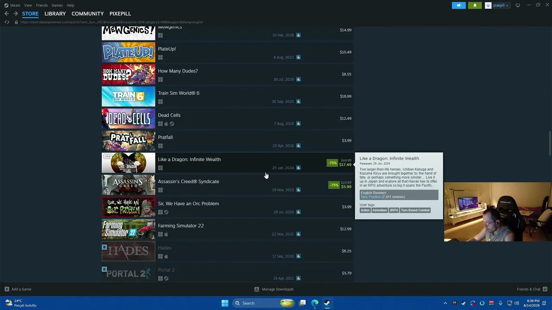The width and height of the screenshot is (552, 310).
Task: Click the Pratfall game title
Action: pos(165,137)
